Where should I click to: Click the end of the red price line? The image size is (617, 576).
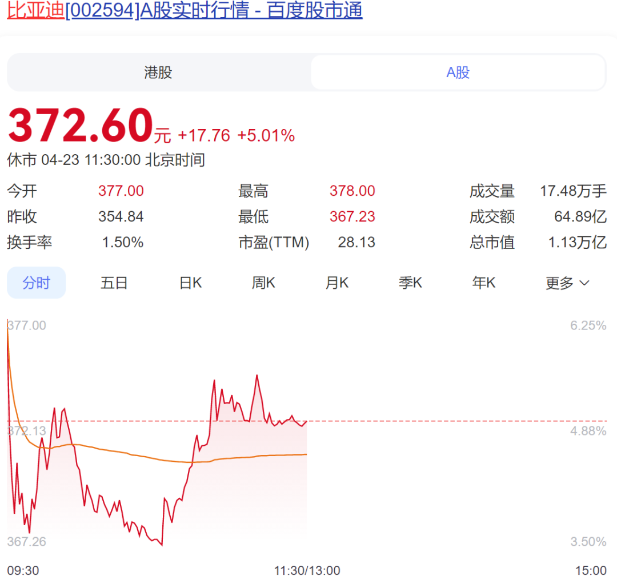point(306,421)
